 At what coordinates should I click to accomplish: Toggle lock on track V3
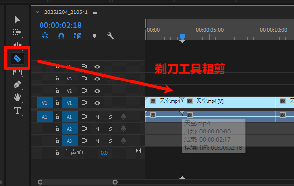tap(57, 79)
